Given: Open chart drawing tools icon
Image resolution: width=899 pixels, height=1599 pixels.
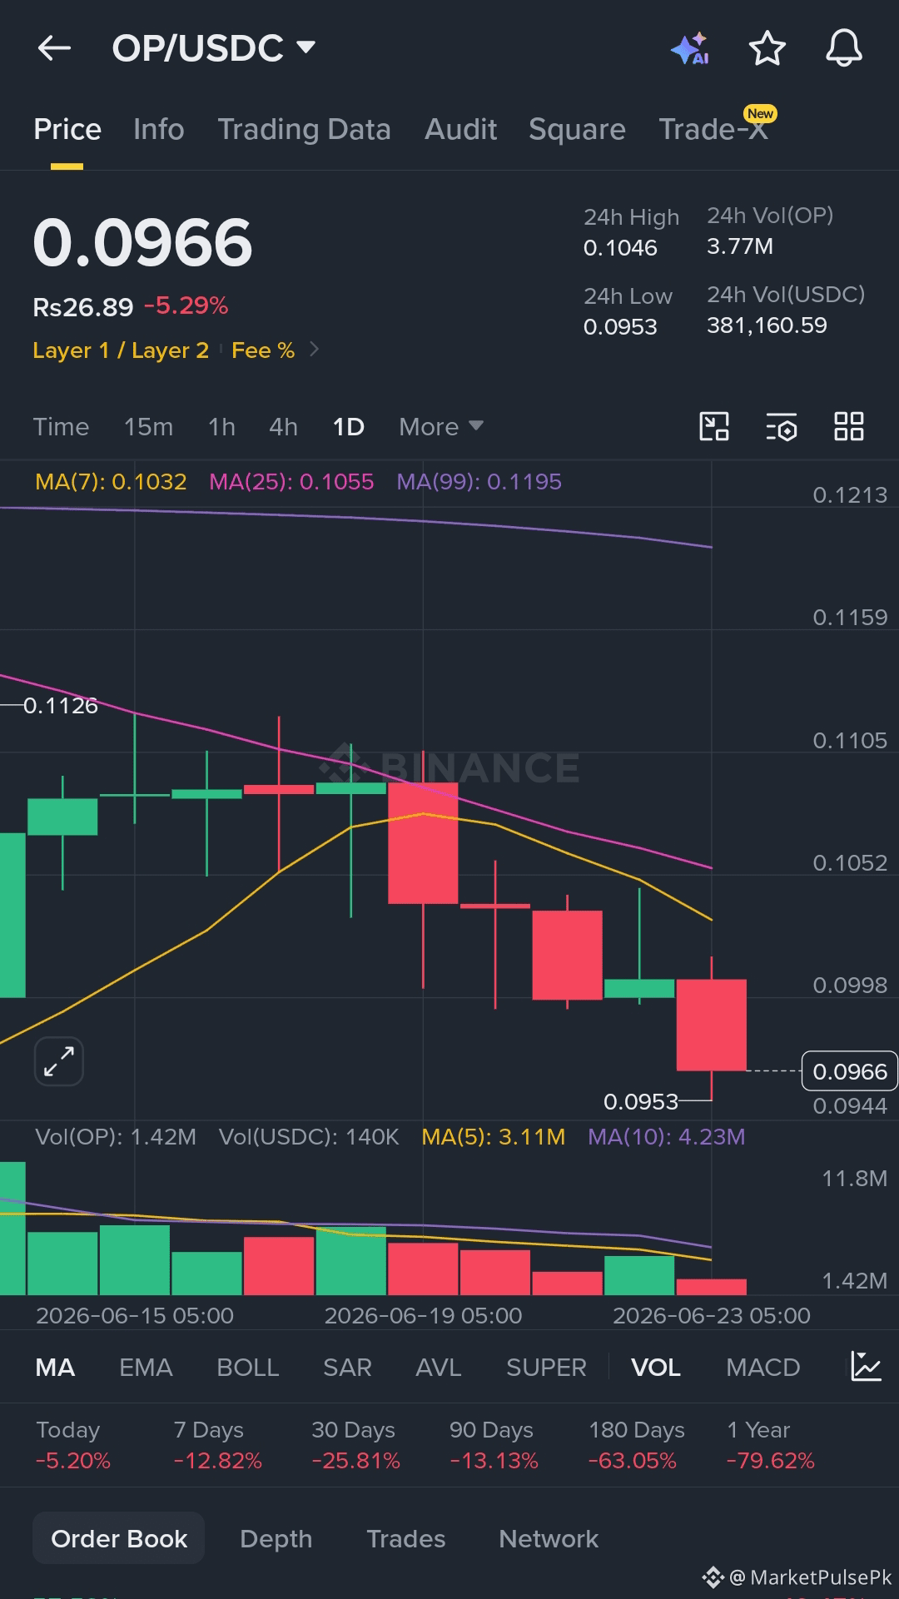Looking at the screenshot, I should tap(713, 427).
